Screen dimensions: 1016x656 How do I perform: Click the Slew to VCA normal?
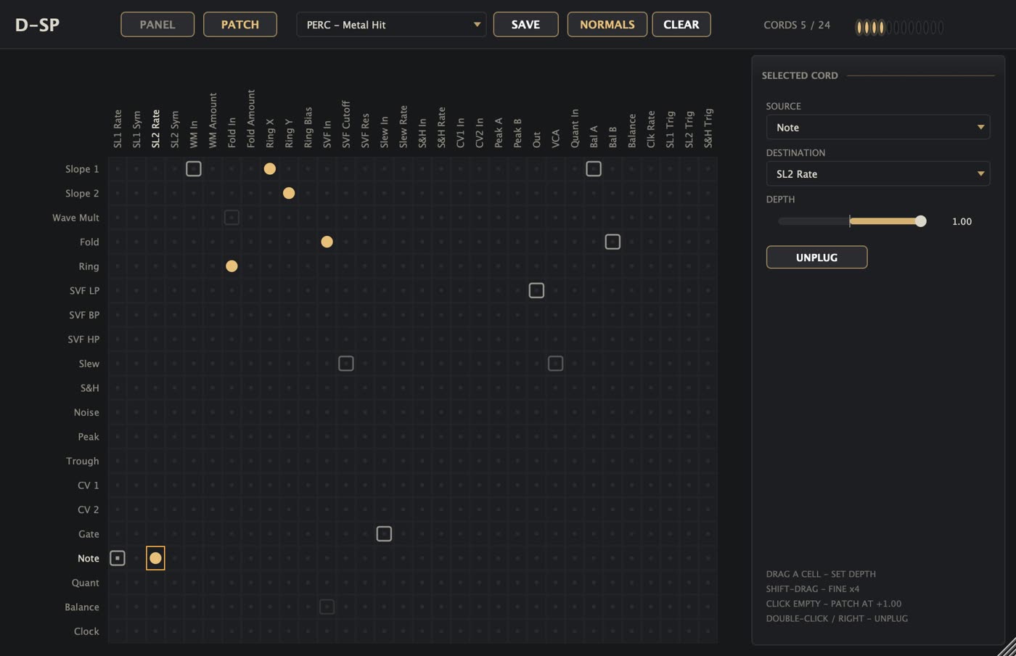tap(555, 364)
